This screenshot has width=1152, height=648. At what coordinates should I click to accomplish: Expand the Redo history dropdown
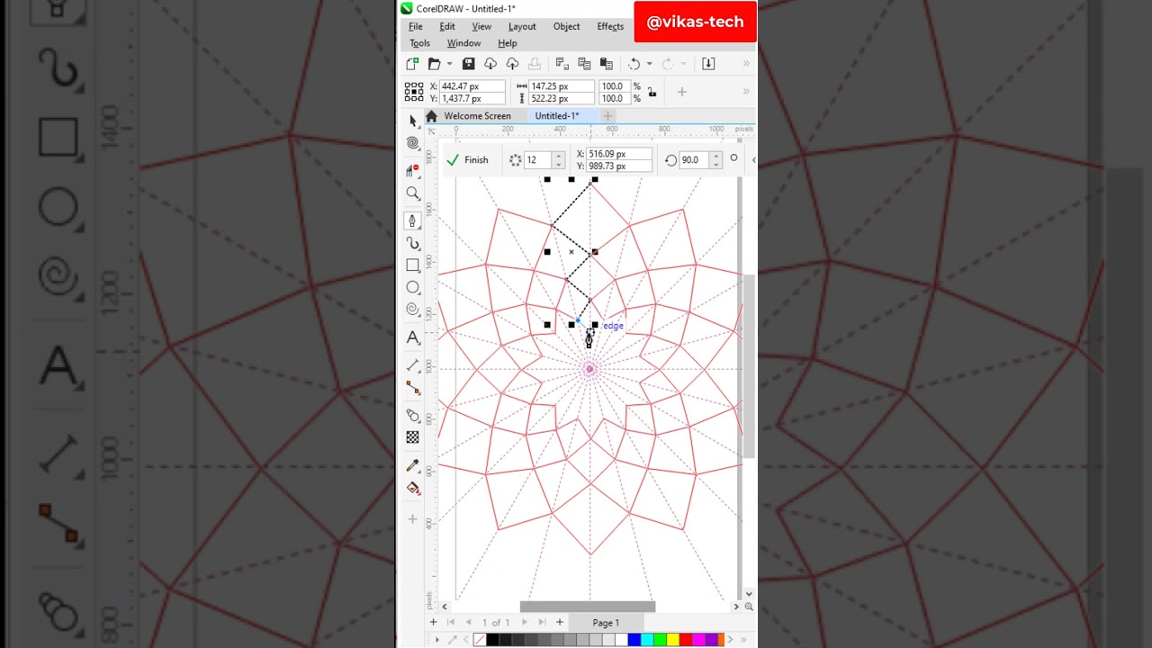coord(681,64)
